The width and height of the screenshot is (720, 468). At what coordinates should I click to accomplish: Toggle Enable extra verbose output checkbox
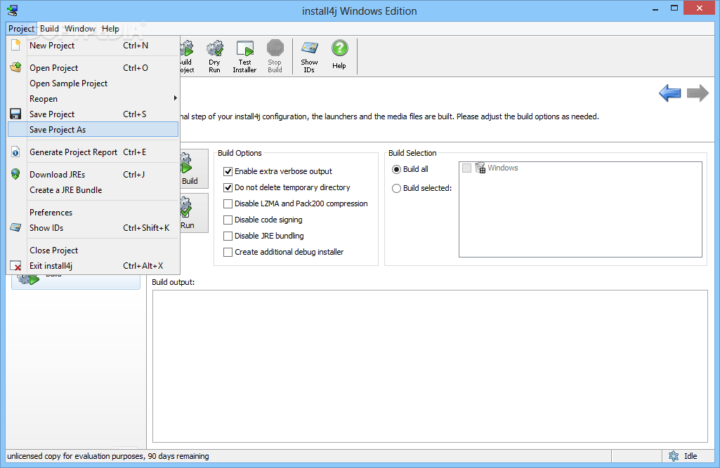(x=228, y=172)
